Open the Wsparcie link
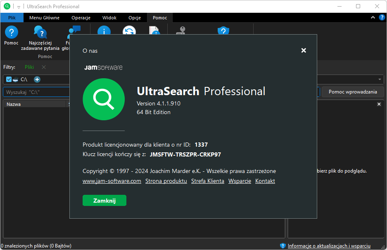The image size is (387, 250). coord(240,181)
